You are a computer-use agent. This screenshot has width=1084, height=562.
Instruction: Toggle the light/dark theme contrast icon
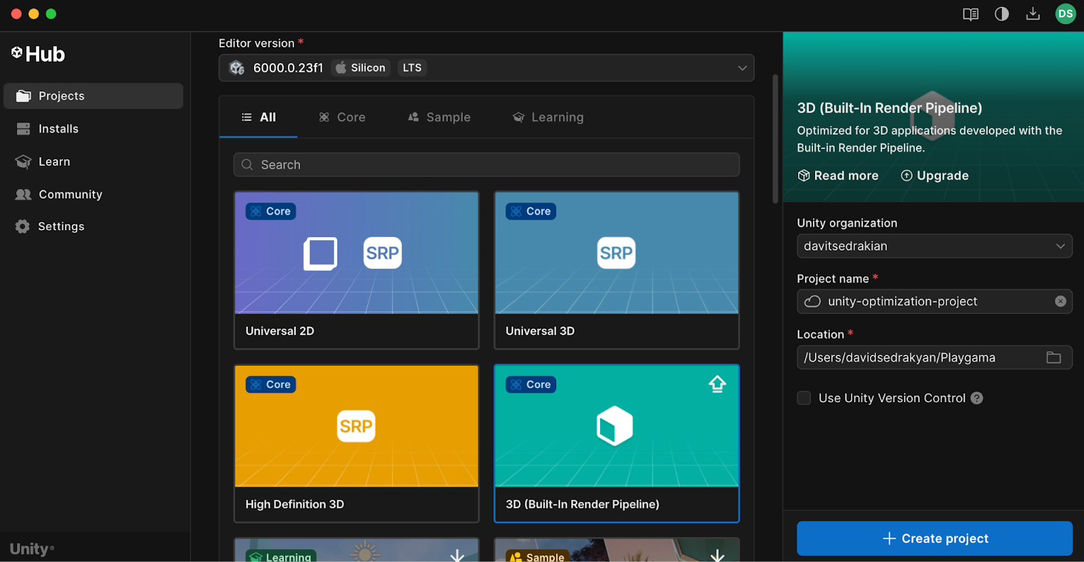(1001, 14)
